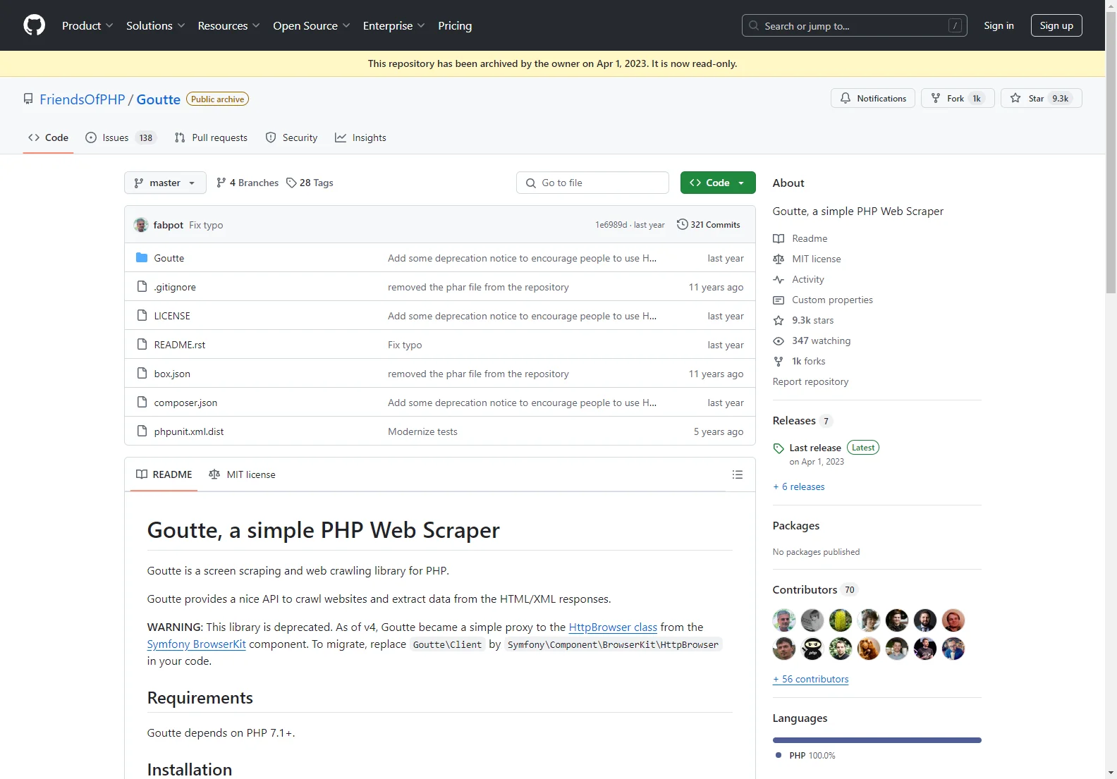Open the + 56 contributors link

pos(810,679)
